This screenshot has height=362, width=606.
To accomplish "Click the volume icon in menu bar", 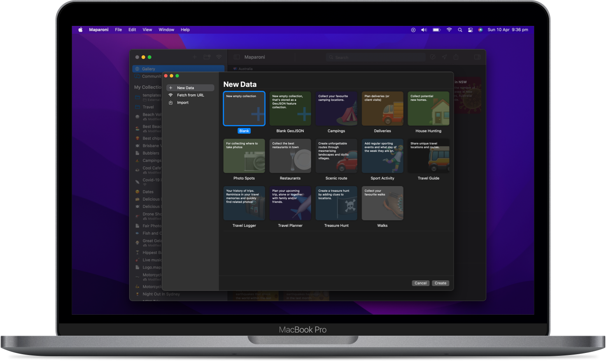I will (424, 30).
